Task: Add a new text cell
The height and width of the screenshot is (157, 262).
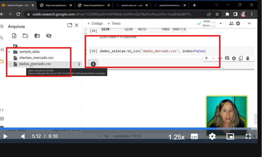Action: (x=114, y=23)
